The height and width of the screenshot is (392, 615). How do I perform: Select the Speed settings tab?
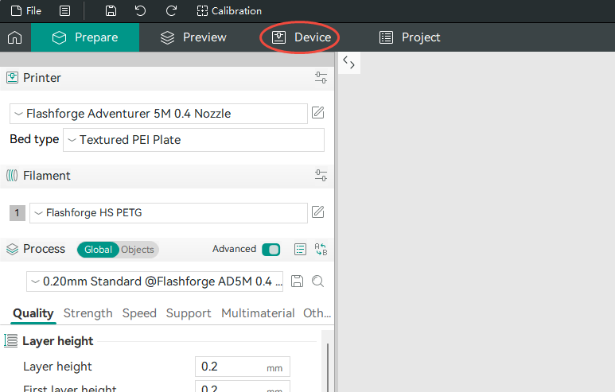pos(139,313)
